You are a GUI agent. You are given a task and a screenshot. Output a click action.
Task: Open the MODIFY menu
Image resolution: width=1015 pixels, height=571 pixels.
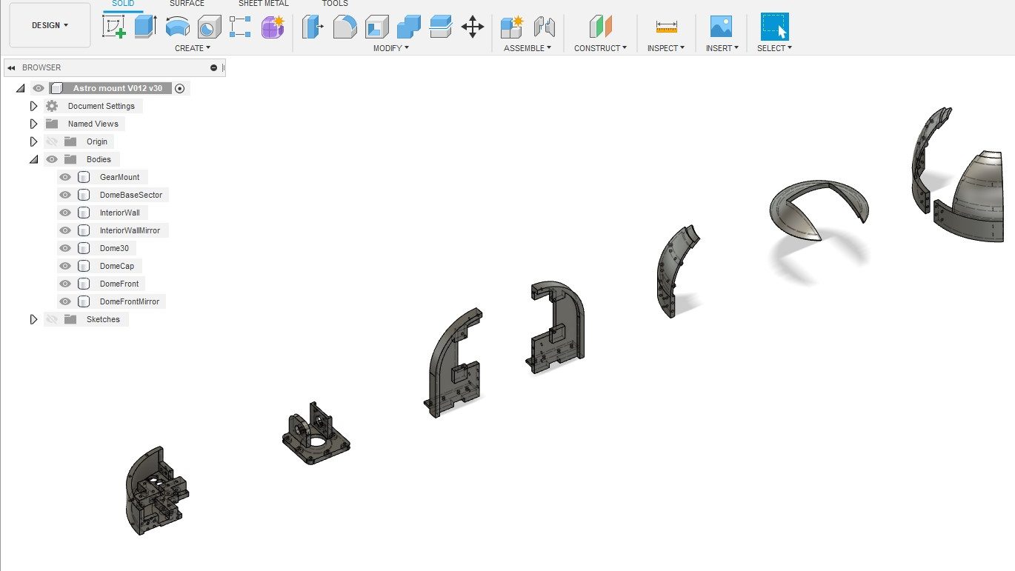pyautogui.click(x=391, y=48)
